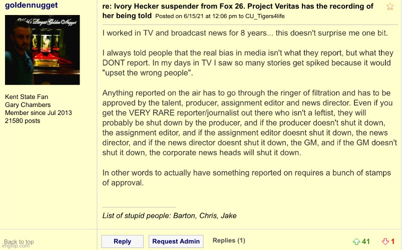Click the Member since Jul 2013 text
402x250 pixels.
click(x=39, y=113)
